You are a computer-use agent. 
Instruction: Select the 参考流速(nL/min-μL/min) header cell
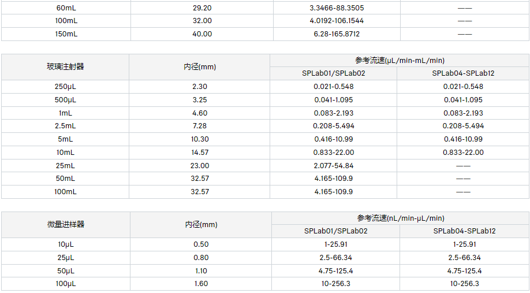(401, 218)
